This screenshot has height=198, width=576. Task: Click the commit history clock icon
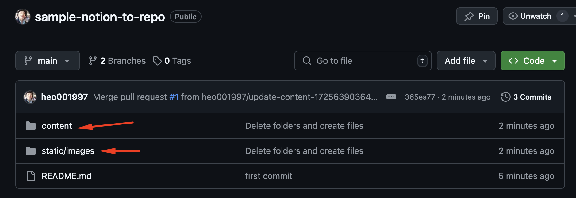[x=505, y=97]
